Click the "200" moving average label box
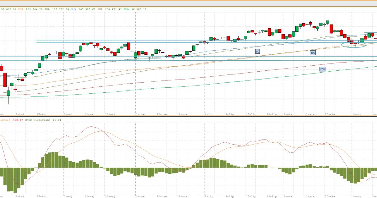377x198 pixels. pyautogui.click(x=322, y=69)
